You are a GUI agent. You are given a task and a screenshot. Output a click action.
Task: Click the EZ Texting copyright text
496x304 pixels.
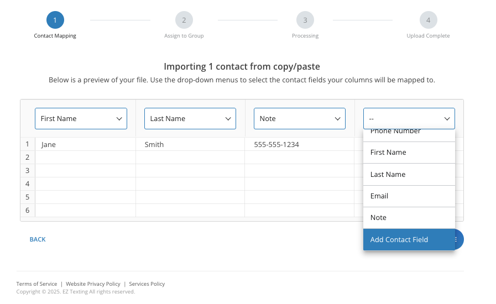pyautogui.click(x=76, y=292)
